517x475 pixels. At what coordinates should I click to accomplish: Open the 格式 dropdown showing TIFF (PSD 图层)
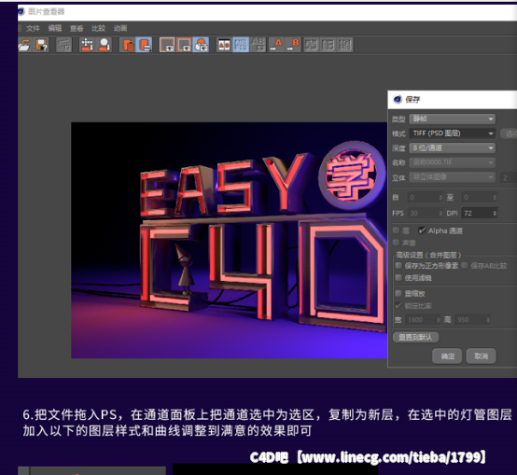click(452, 133)
